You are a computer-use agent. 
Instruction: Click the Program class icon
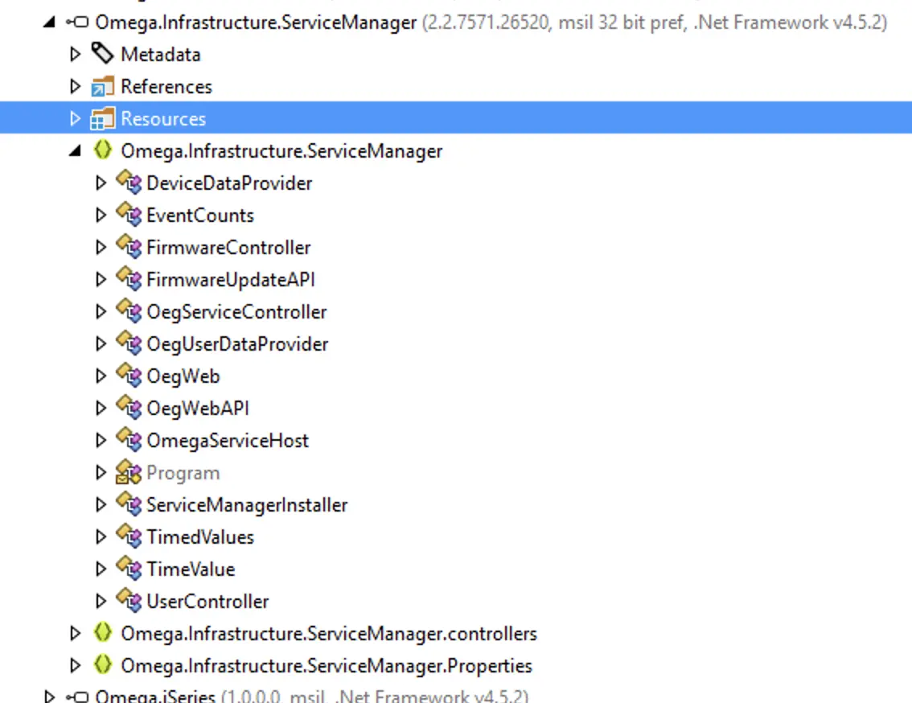click(128, 472)
